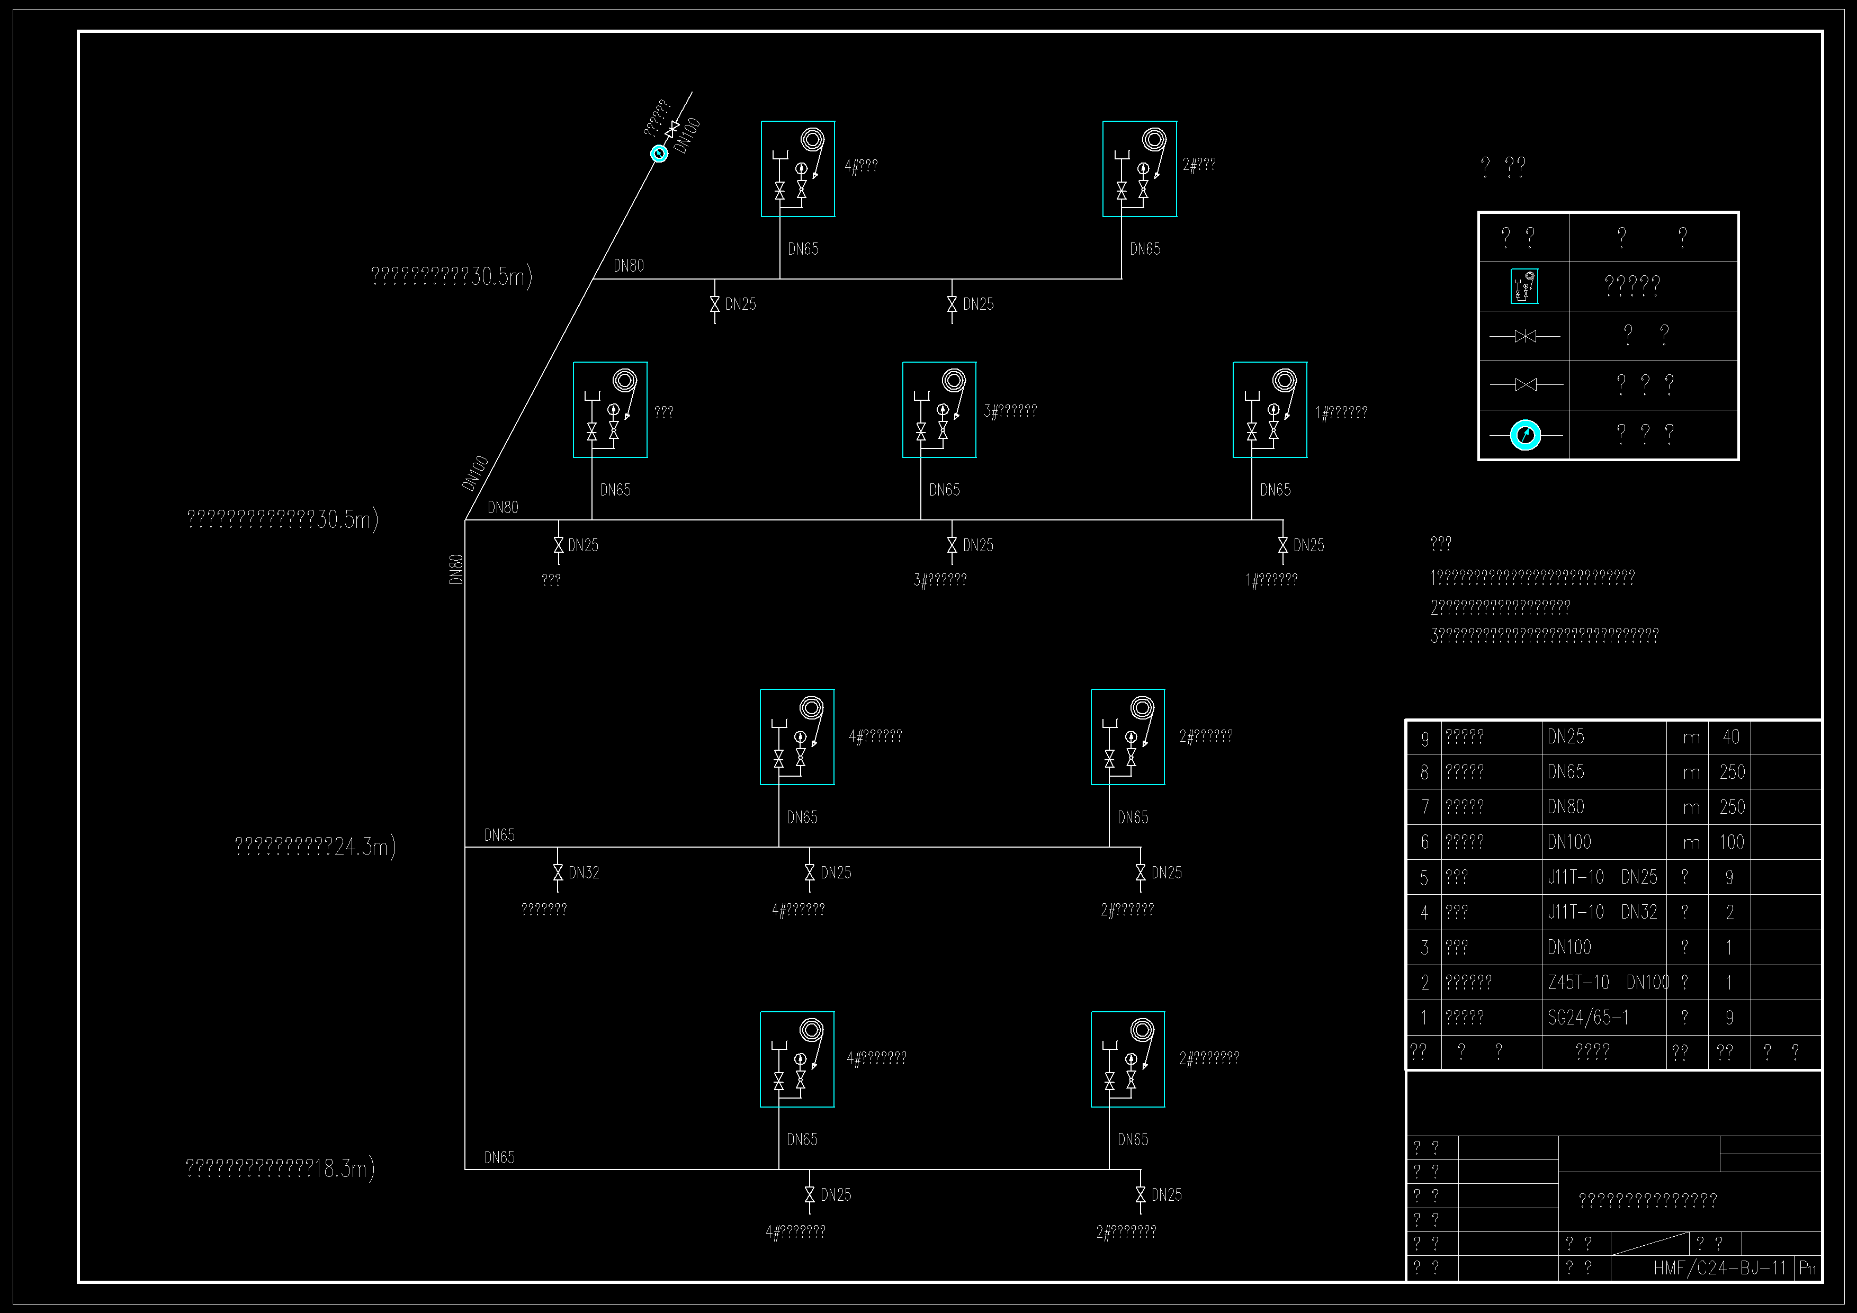Screen dimensions: 1857x1313
Task: Click the rotated DN100 label near the pipe's lower end
Action: click(475, 473)
